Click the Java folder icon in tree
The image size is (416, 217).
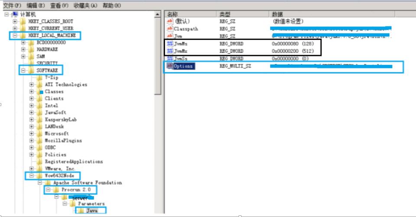coord(81,211)
